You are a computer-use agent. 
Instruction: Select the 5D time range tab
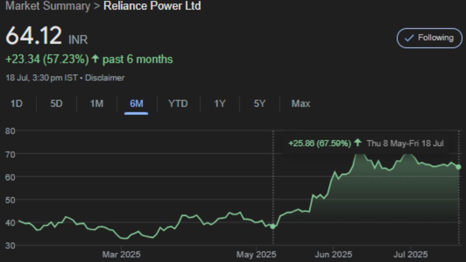click(56, 104)
